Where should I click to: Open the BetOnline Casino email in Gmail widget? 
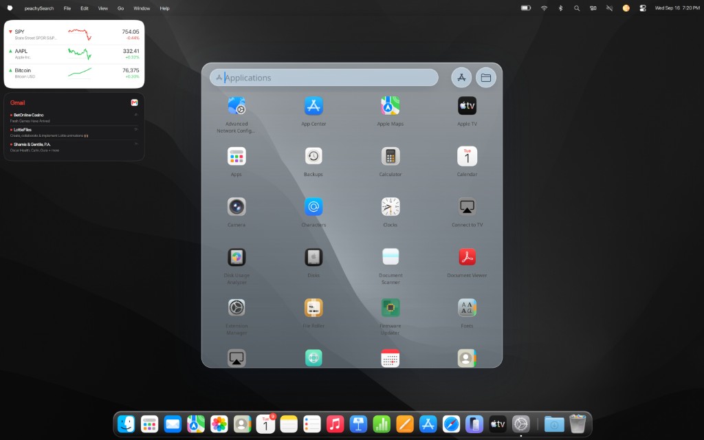[x=74, y=118]
